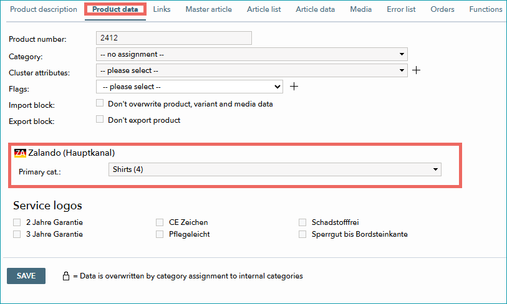Click the Zalando ZA channel logo
This screenshot has height=304, width=507.
tap(20, 153)
